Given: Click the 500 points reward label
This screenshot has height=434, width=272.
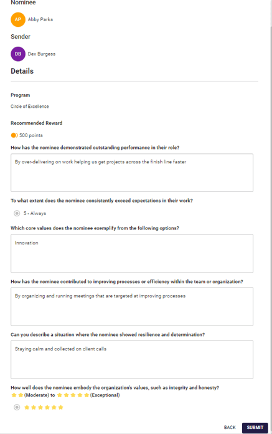Looking at the screenshot, I should (x=31, y=135).
